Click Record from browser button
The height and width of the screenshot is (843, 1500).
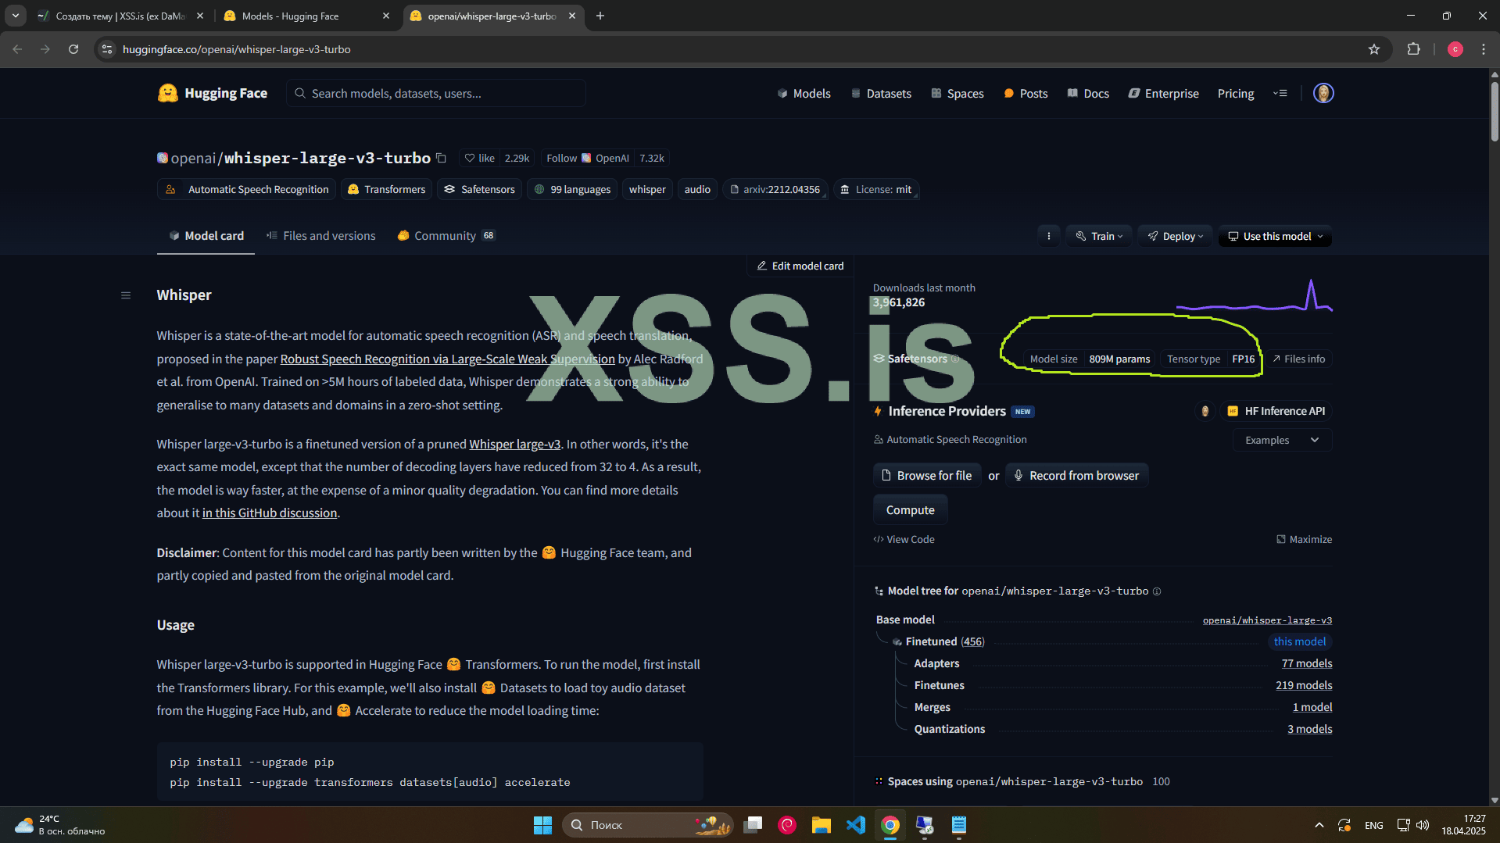click(1077, 475)
